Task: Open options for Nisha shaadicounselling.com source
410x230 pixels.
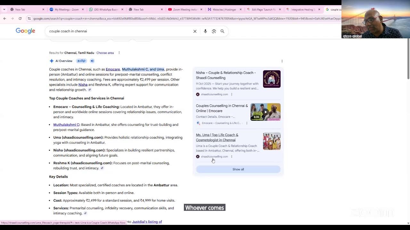Action: click(x=232, y=94)
